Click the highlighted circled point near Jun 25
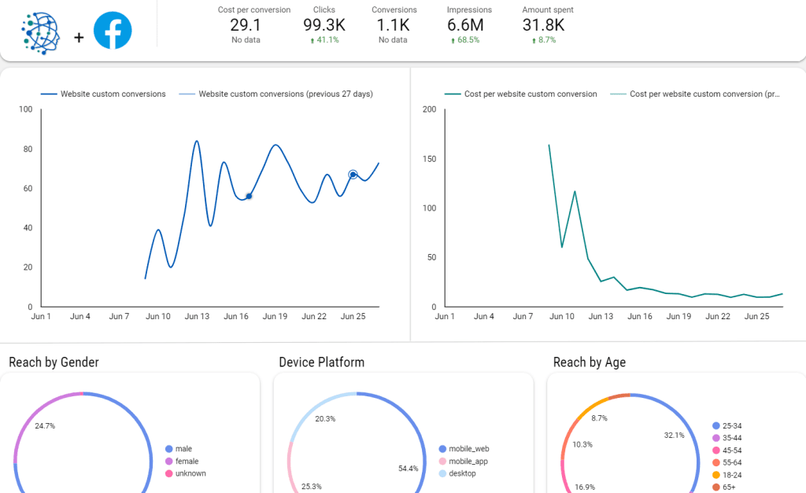The height and width of the screenshot is (493, 806). tap(353, 175)
